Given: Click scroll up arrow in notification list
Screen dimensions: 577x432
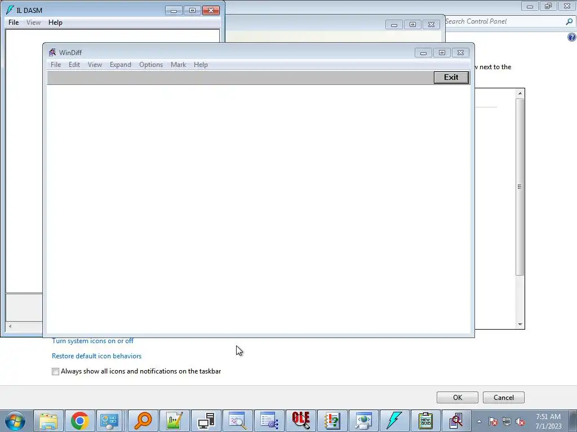Looking at the screenshot, I should (x=520, y=93).
